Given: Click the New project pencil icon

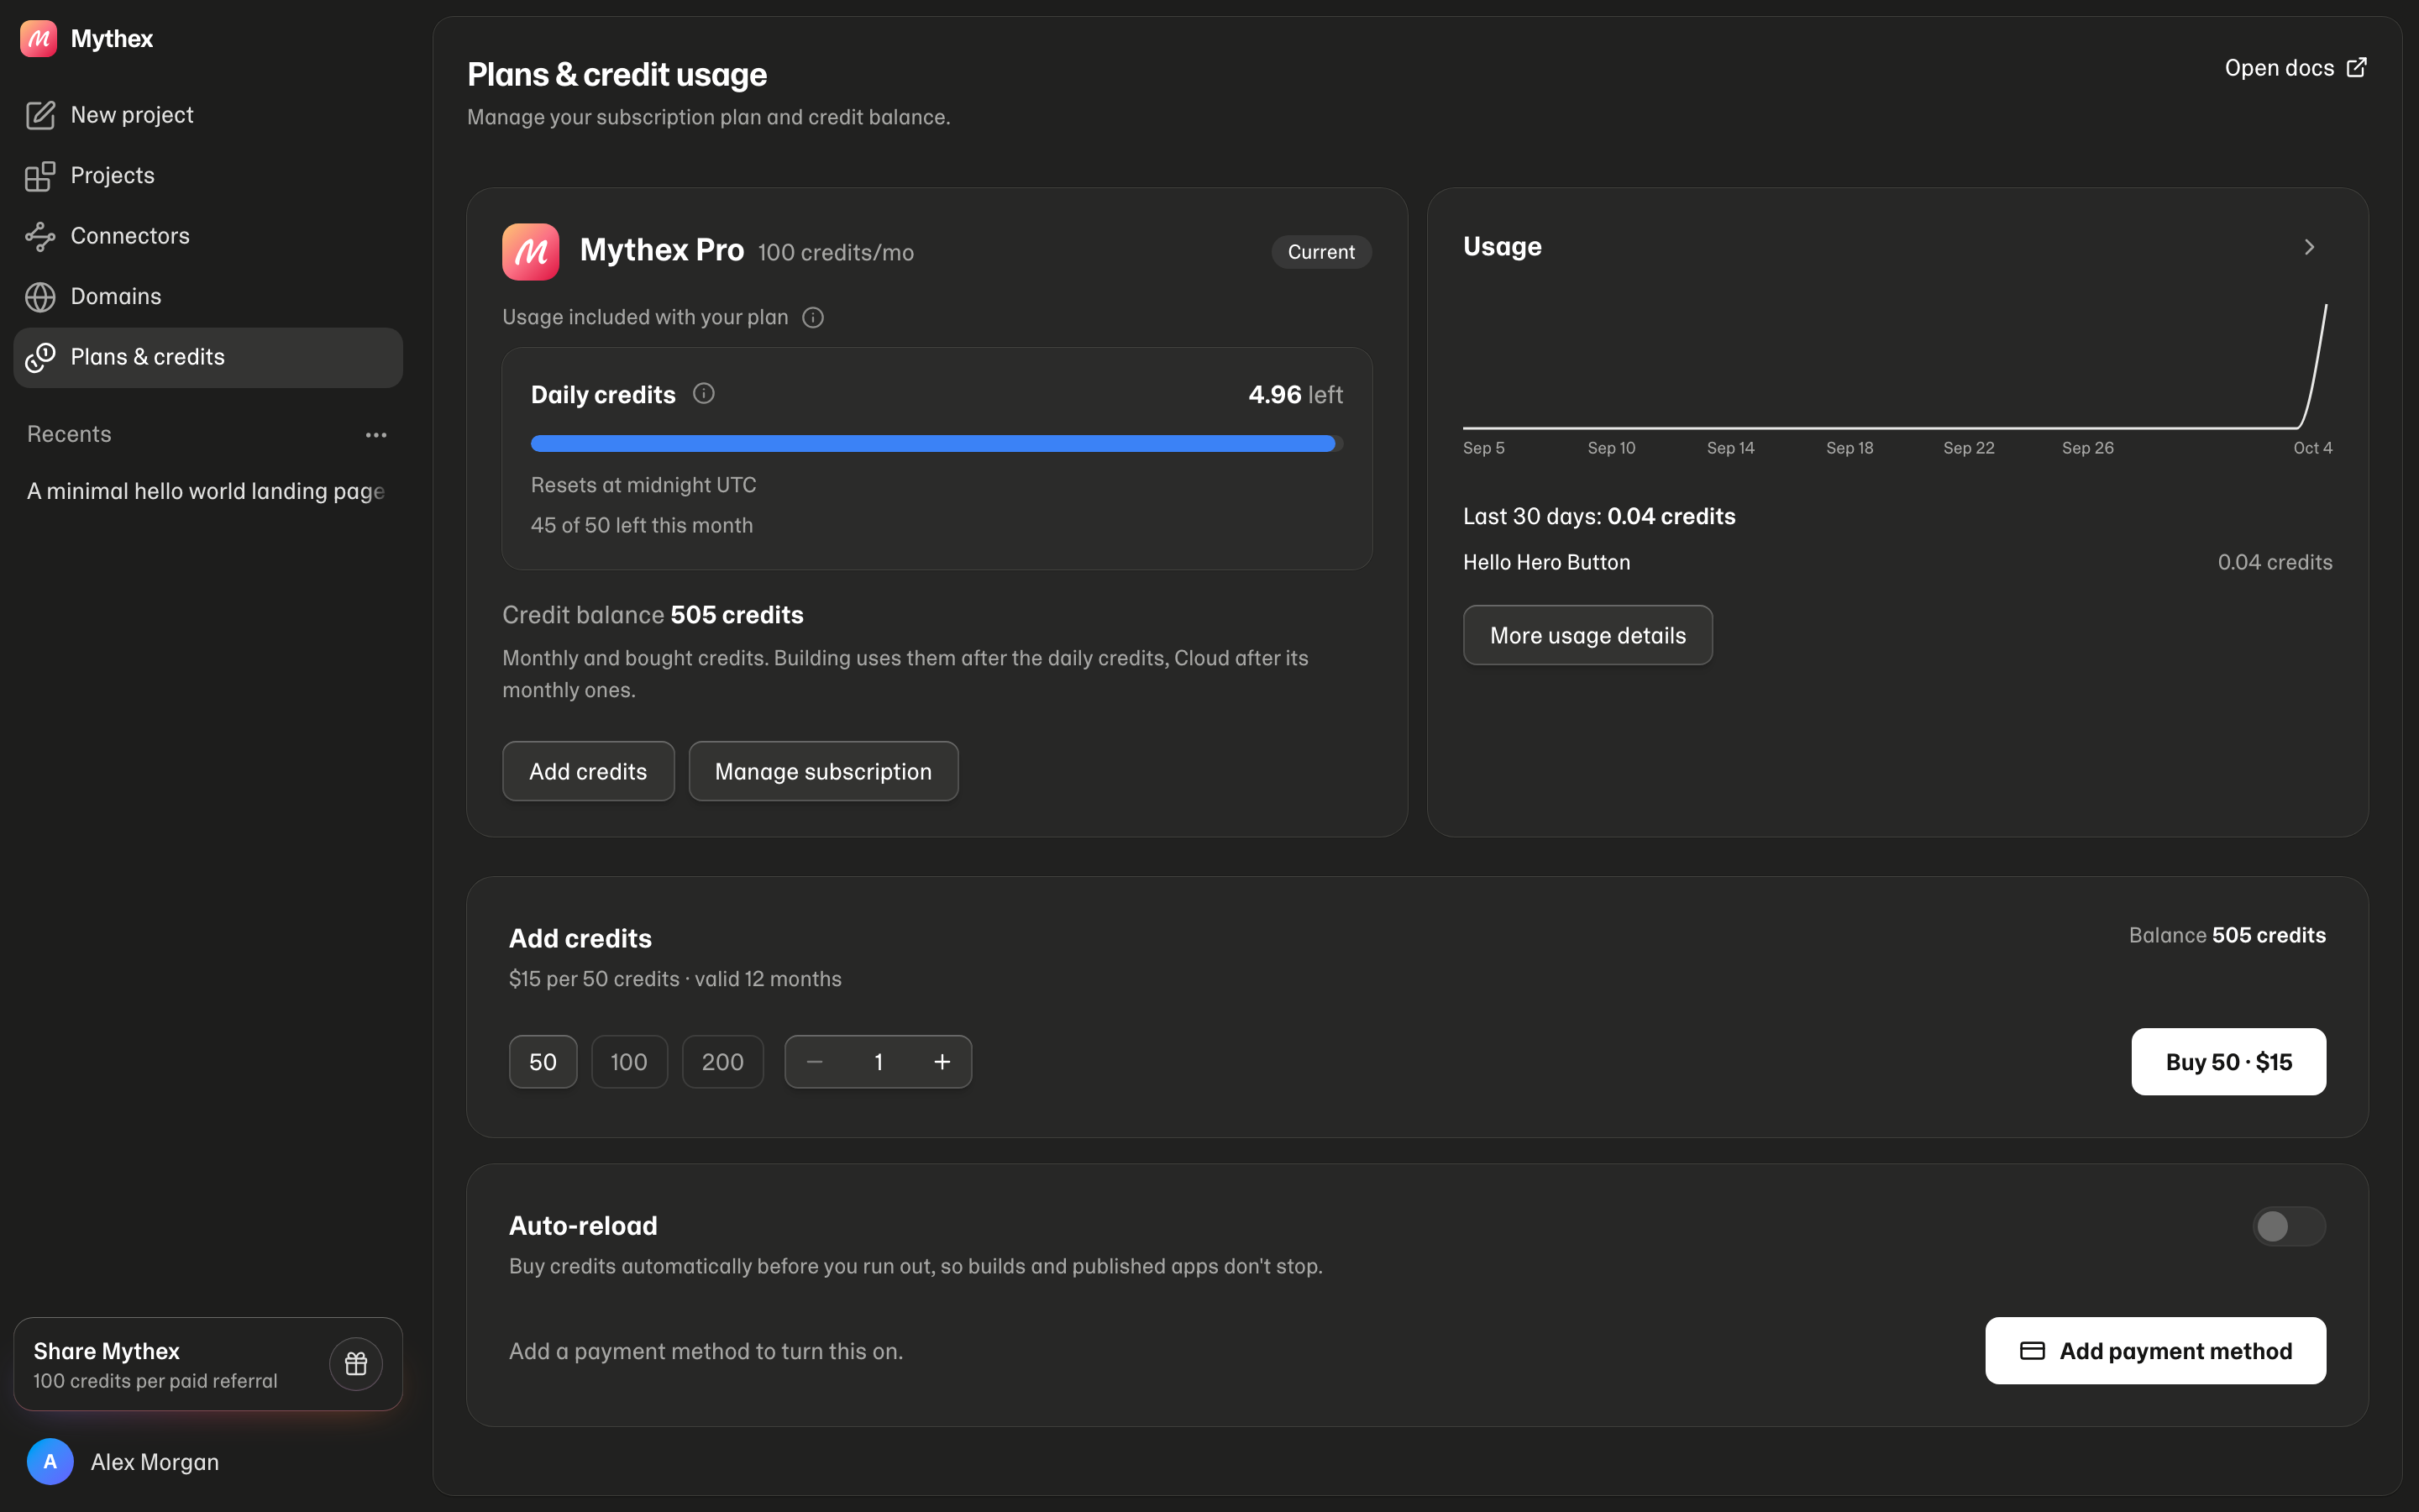Looking at the screenshot, I should [x=40, y=115].
